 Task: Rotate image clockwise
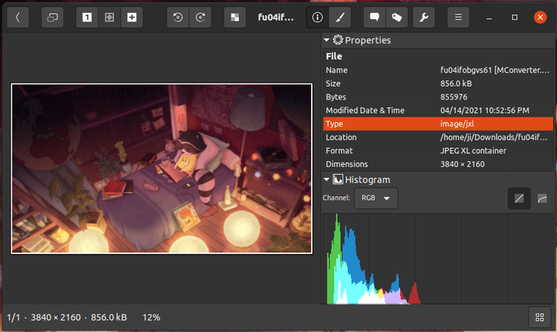tap(201, 17)
